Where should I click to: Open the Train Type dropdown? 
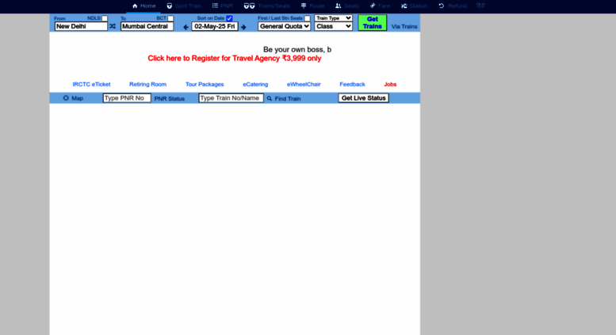333,18
